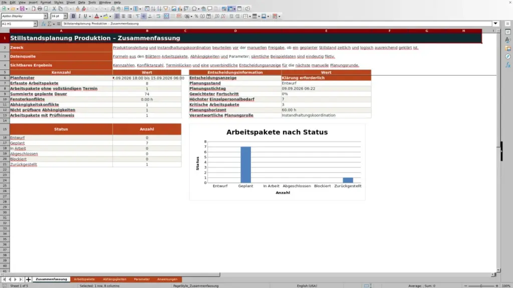
Task: Click the Insert Chart icon
Action: point(180,8)
